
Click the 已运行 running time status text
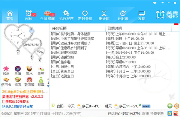pyautogui.click(x=124, y=114)
